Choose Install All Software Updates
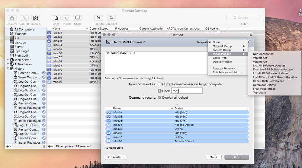302x168 pixels. coord(270,73)
